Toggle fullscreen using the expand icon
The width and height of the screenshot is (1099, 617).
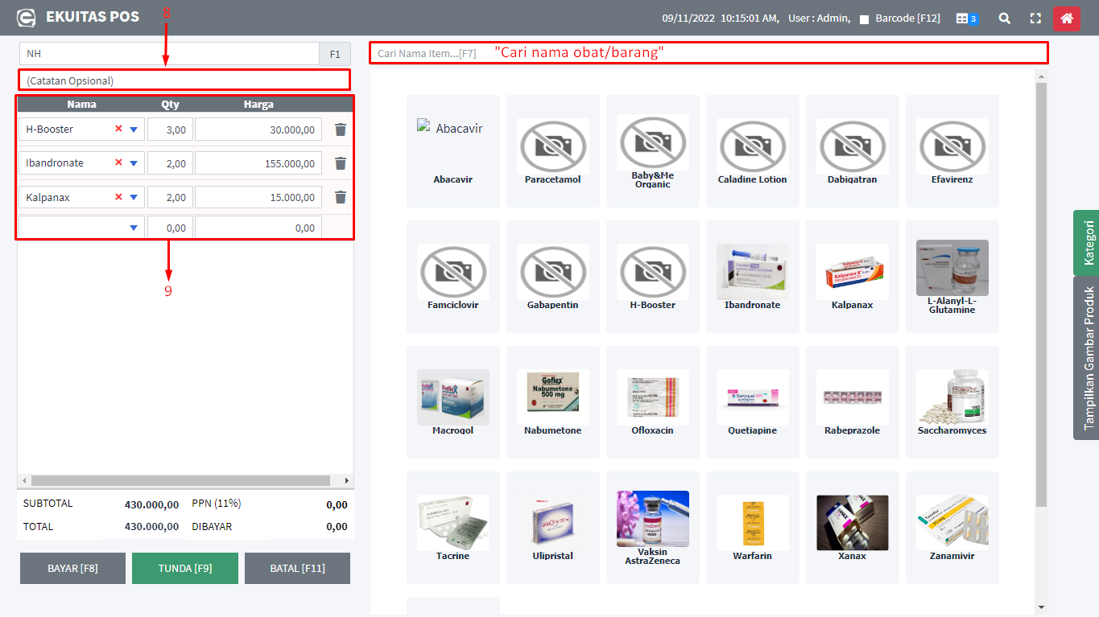pos(1035,18)
